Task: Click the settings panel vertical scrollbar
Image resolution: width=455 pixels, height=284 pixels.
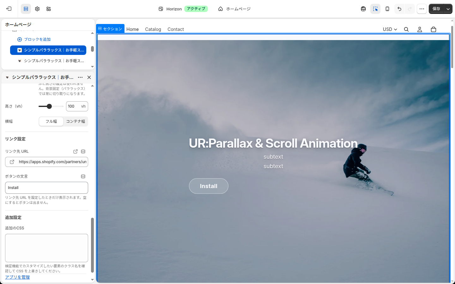Action: pos(92,245)
